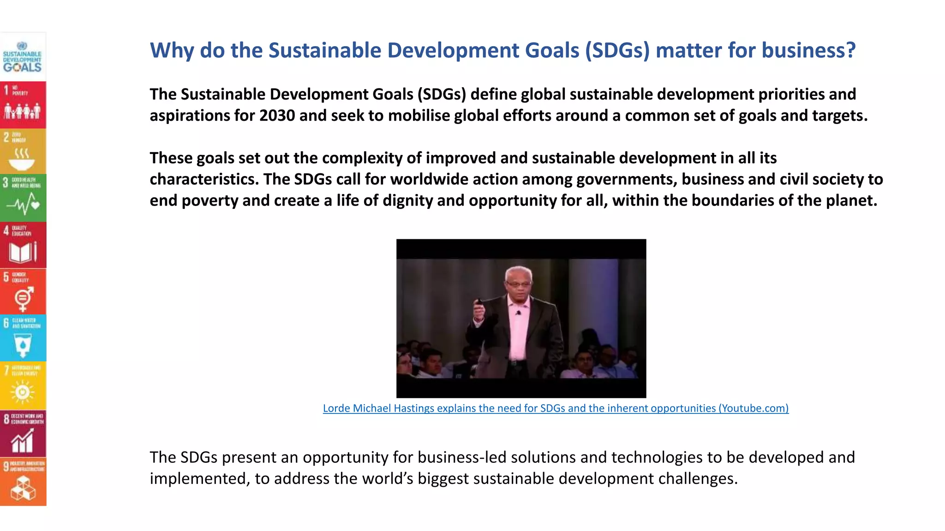Click the paragraph starting 'These goals set out the complexity'
Screen dimensions: 945x531
pos(516,179)
